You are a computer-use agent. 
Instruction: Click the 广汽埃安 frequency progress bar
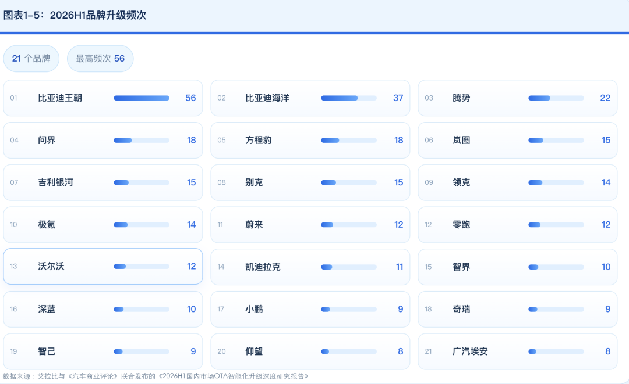click(x=556, y=351)
